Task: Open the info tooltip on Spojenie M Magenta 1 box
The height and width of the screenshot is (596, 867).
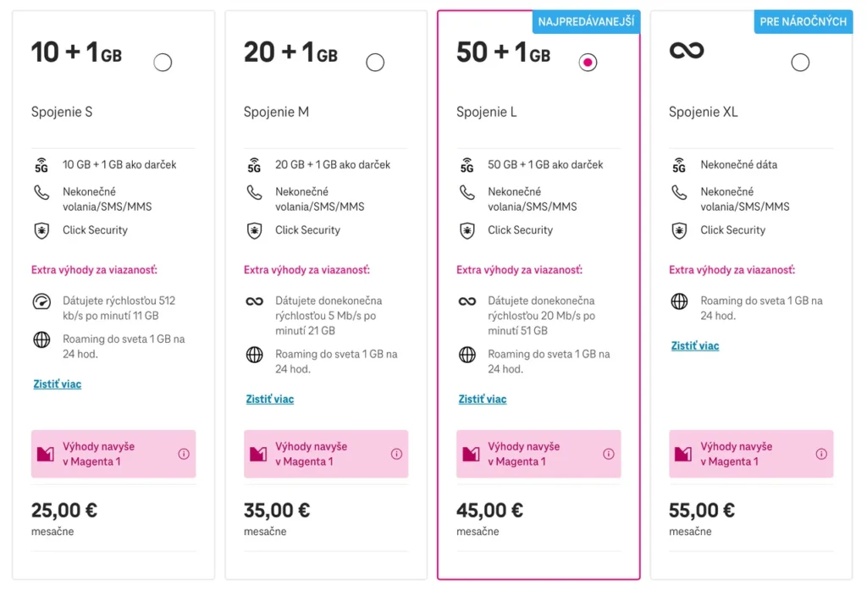Action: click(396, 454)
